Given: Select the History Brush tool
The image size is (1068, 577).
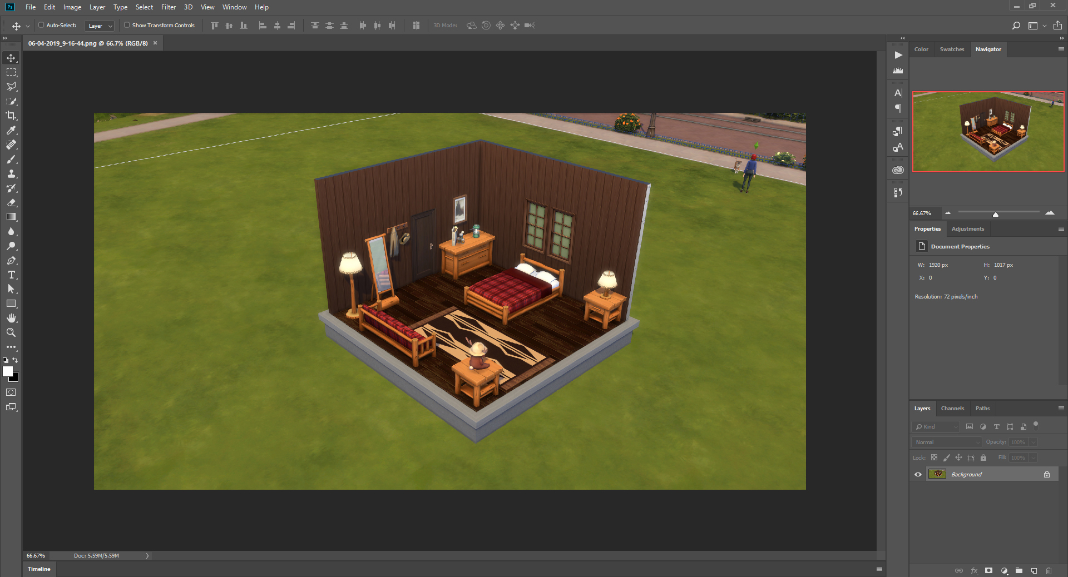Looking at the screenshot, I should 11,188.
